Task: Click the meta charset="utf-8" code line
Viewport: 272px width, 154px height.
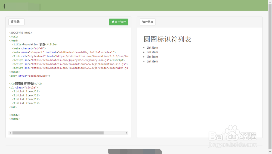Action: click(29, 49)
